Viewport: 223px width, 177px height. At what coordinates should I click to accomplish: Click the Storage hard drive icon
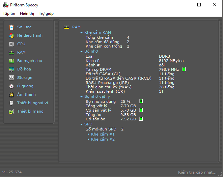point(11,78)
